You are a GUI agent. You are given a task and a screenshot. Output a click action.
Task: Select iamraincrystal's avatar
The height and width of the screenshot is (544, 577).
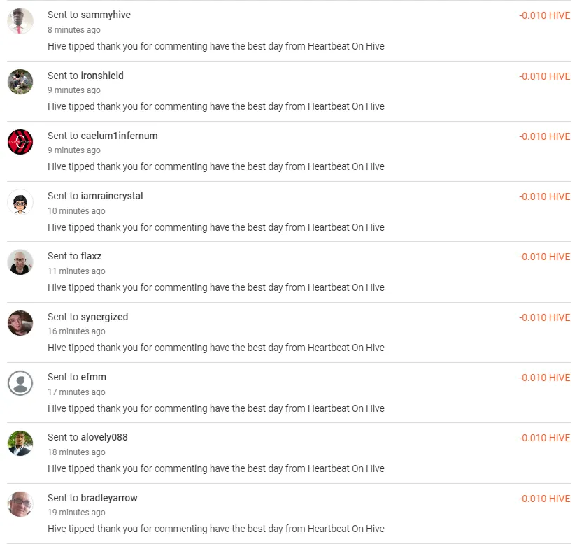point(20,202)
